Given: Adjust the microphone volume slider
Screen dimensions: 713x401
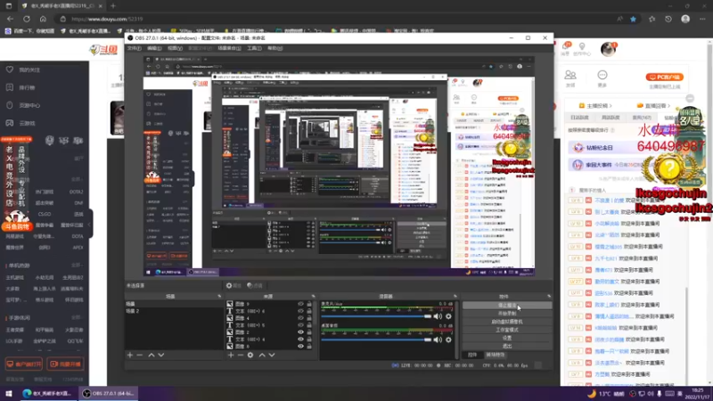Looking at the screenshot, I should tap(376, 316).
